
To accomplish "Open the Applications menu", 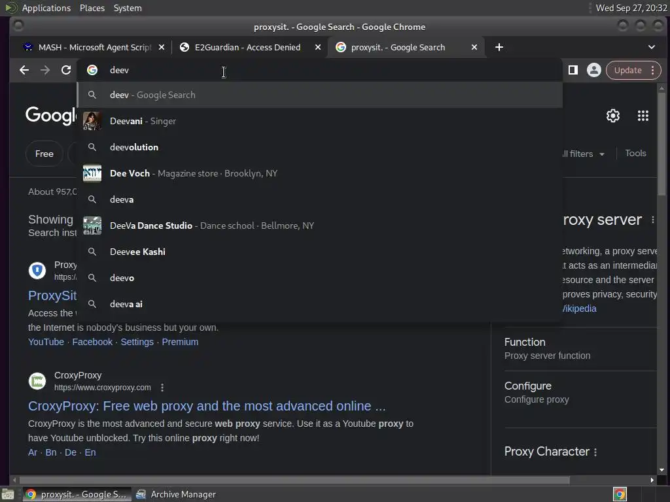I will [46, 8].
